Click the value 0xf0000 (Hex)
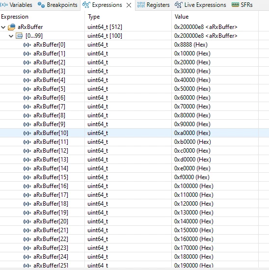 tap(192, 177)
